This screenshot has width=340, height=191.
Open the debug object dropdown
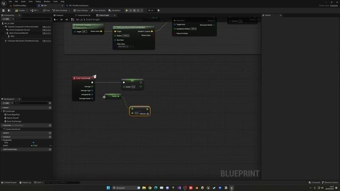coord(151,11)
